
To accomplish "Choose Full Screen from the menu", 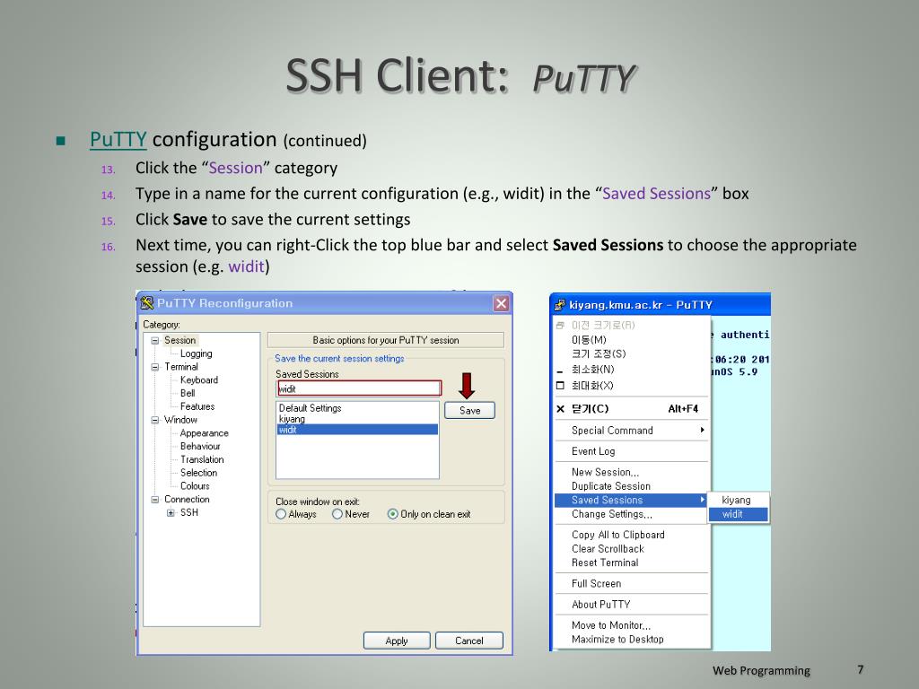I will pyautogui.click(x=631, y=583).
